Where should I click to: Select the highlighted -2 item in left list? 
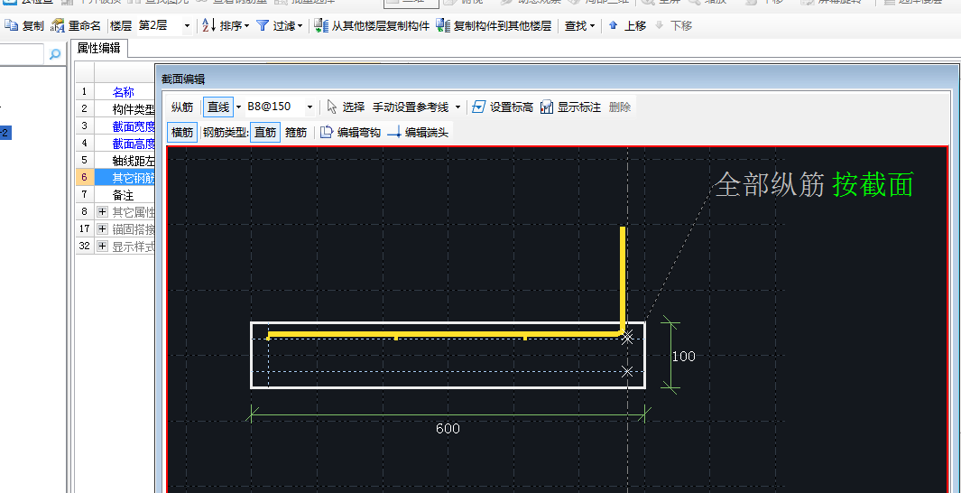[5, 133]
